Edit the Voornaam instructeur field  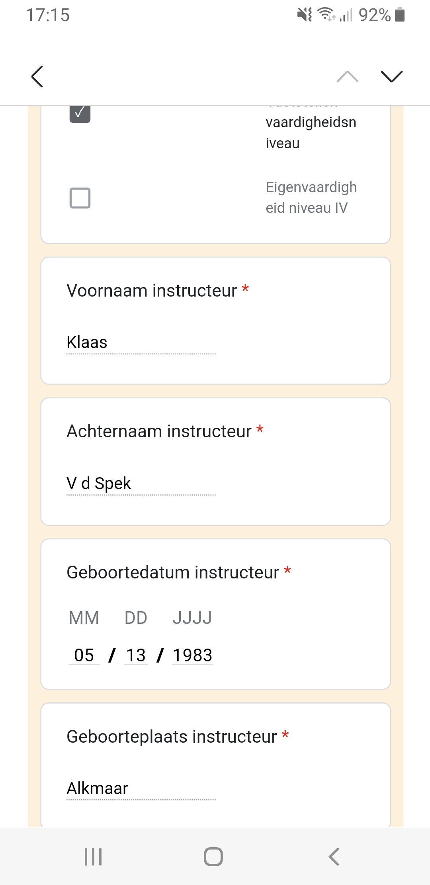coord(141,342)
